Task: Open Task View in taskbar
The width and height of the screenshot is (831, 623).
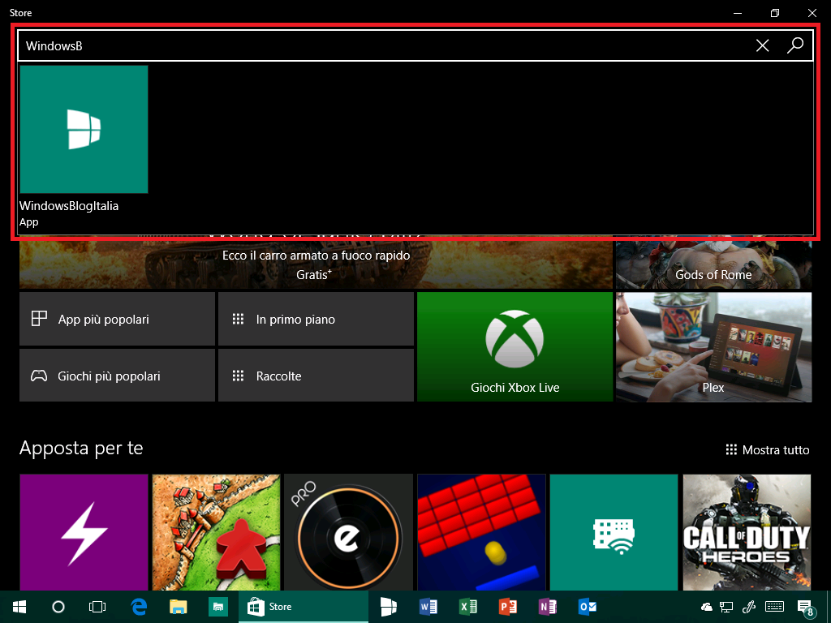Action: (x=97, y=607)
